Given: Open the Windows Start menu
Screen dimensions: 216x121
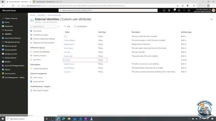Looking at the screenshot, I should coord(3,119).
